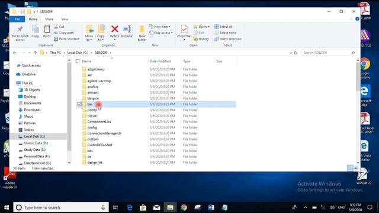Viewport: 379px width, 213px height.
Task: Sort by Size column header
Action: pyautogui.click(x=219, y=62)
